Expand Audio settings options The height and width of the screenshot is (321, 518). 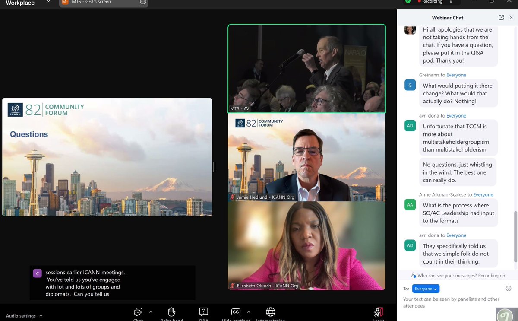click(x=41, y=316)
